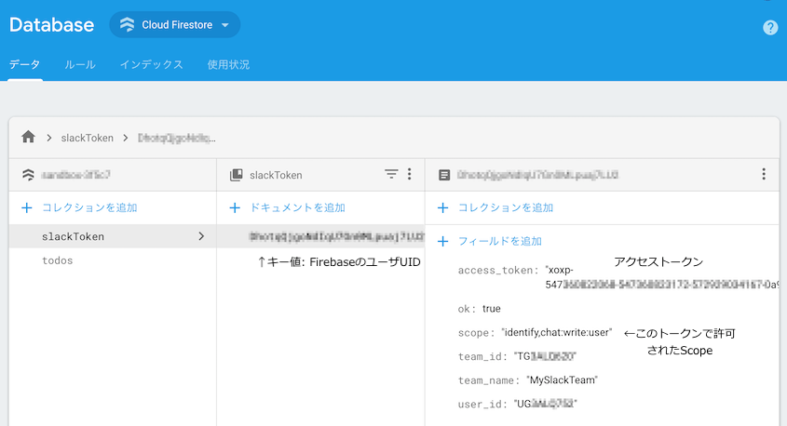The width and height of the screenshot is (787, 426).
Task: Open the 使用状況 tab
Action: coord(228,65)
